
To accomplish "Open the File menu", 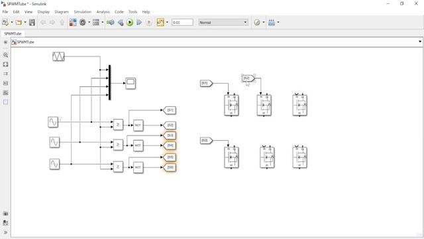I will pos(5,12).
